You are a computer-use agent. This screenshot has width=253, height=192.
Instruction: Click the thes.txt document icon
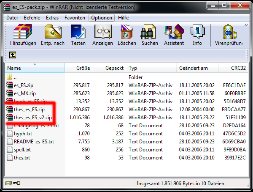coord(10,158)
